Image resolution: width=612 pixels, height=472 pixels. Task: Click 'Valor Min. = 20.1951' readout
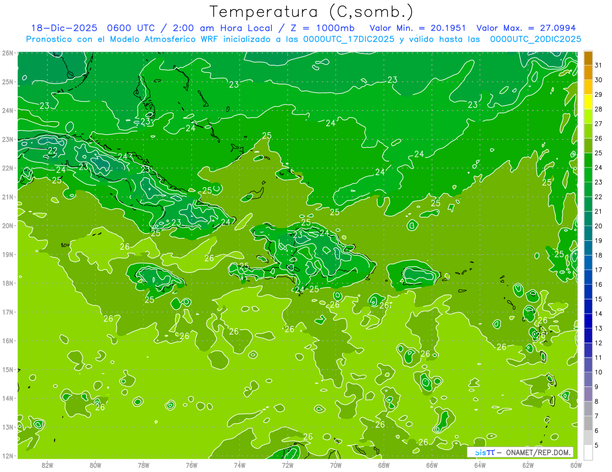(x=418, y=28)
